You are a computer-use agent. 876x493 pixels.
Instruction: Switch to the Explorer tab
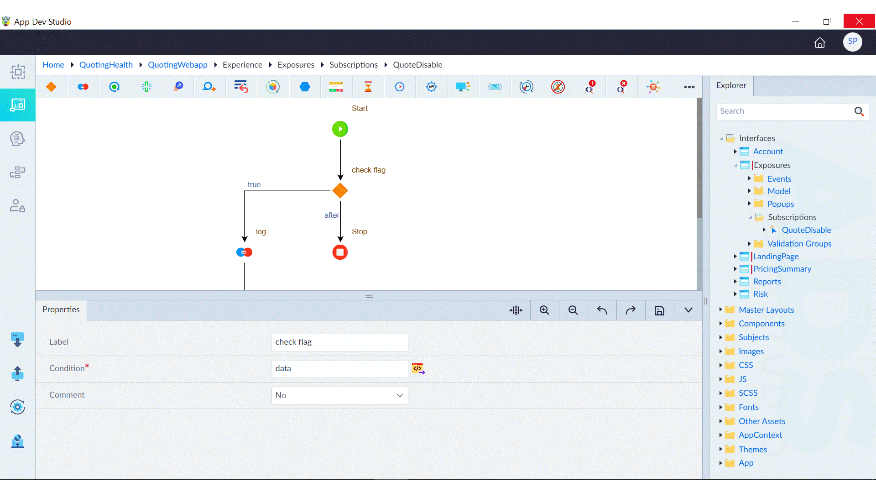click(x=731, y=86)
